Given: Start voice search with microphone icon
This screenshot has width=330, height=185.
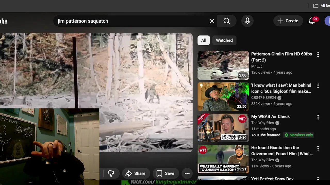Looking at the screenshot, I should pos(247,21).
